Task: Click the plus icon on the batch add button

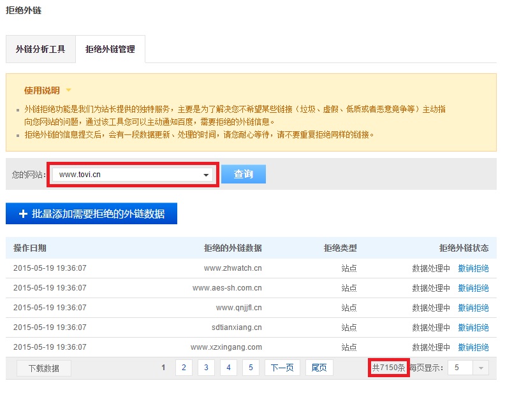Action: (x=23, y=214)
